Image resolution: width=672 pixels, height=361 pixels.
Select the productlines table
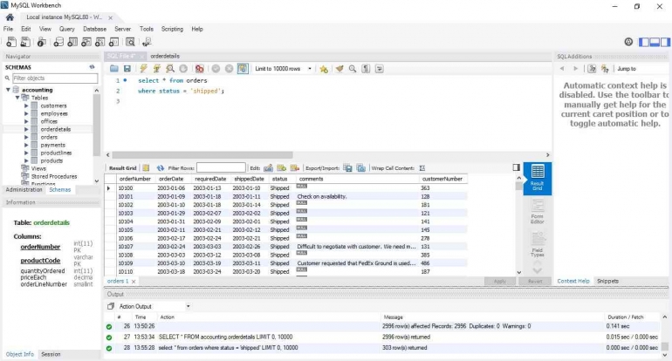[56, 153]
